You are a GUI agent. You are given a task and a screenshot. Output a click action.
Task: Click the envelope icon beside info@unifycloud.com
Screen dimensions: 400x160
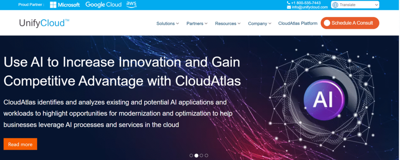tap(289, 7)
